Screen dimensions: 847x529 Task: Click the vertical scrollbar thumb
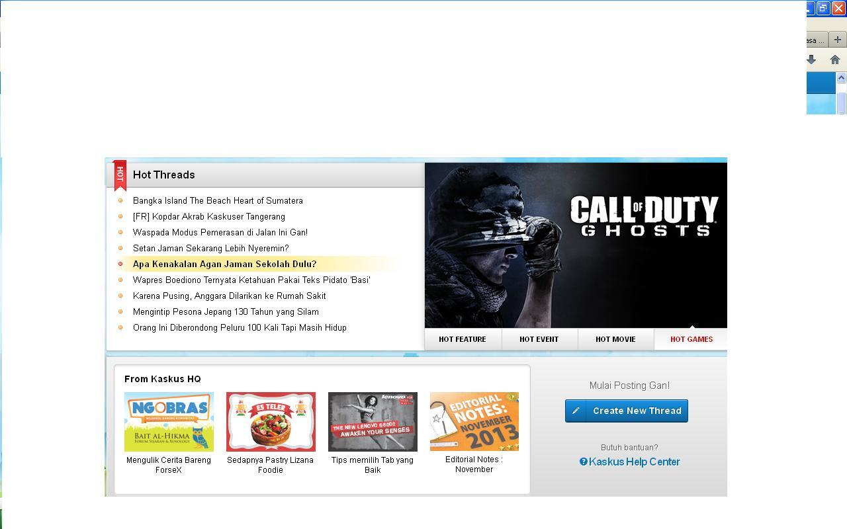tap(842, 102)
